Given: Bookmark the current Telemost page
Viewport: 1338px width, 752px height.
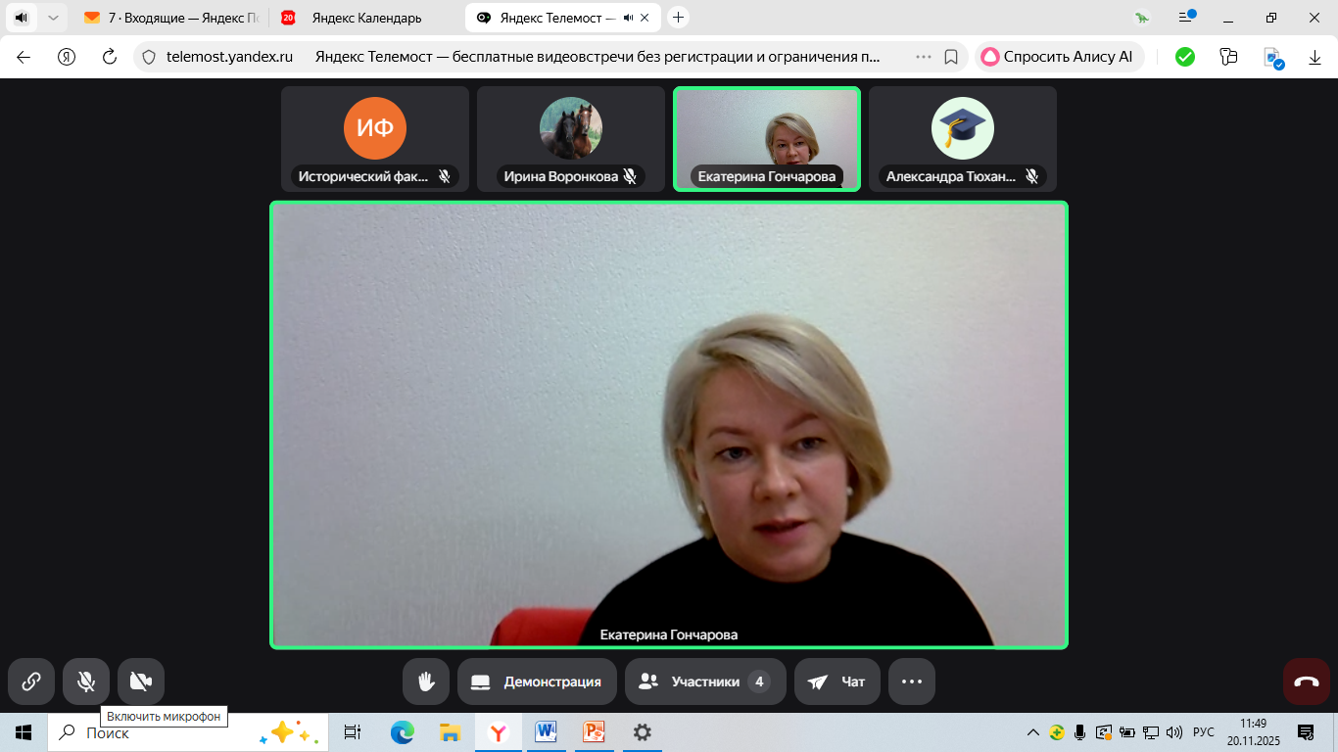Looking at the screenshot, I should (951, 57).
